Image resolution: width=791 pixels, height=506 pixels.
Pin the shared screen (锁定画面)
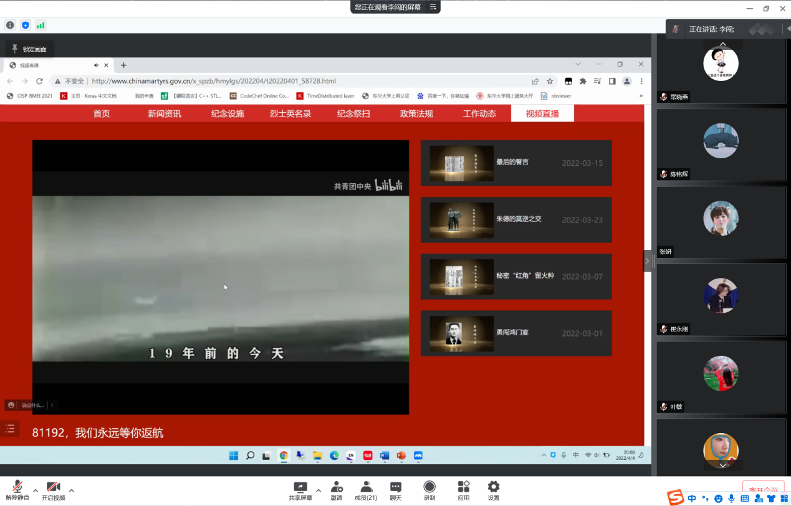29,49
